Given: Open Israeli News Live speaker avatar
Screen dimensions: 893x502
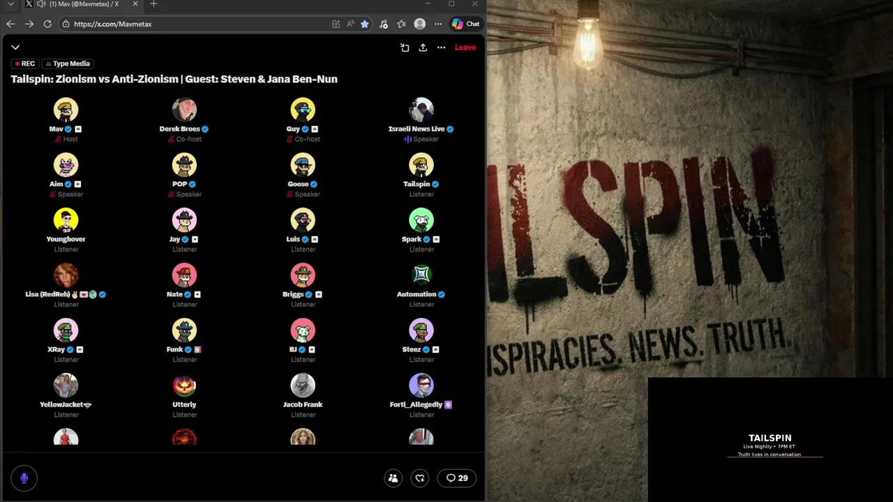Looking at the screenshot, I should tap(421, 110).
